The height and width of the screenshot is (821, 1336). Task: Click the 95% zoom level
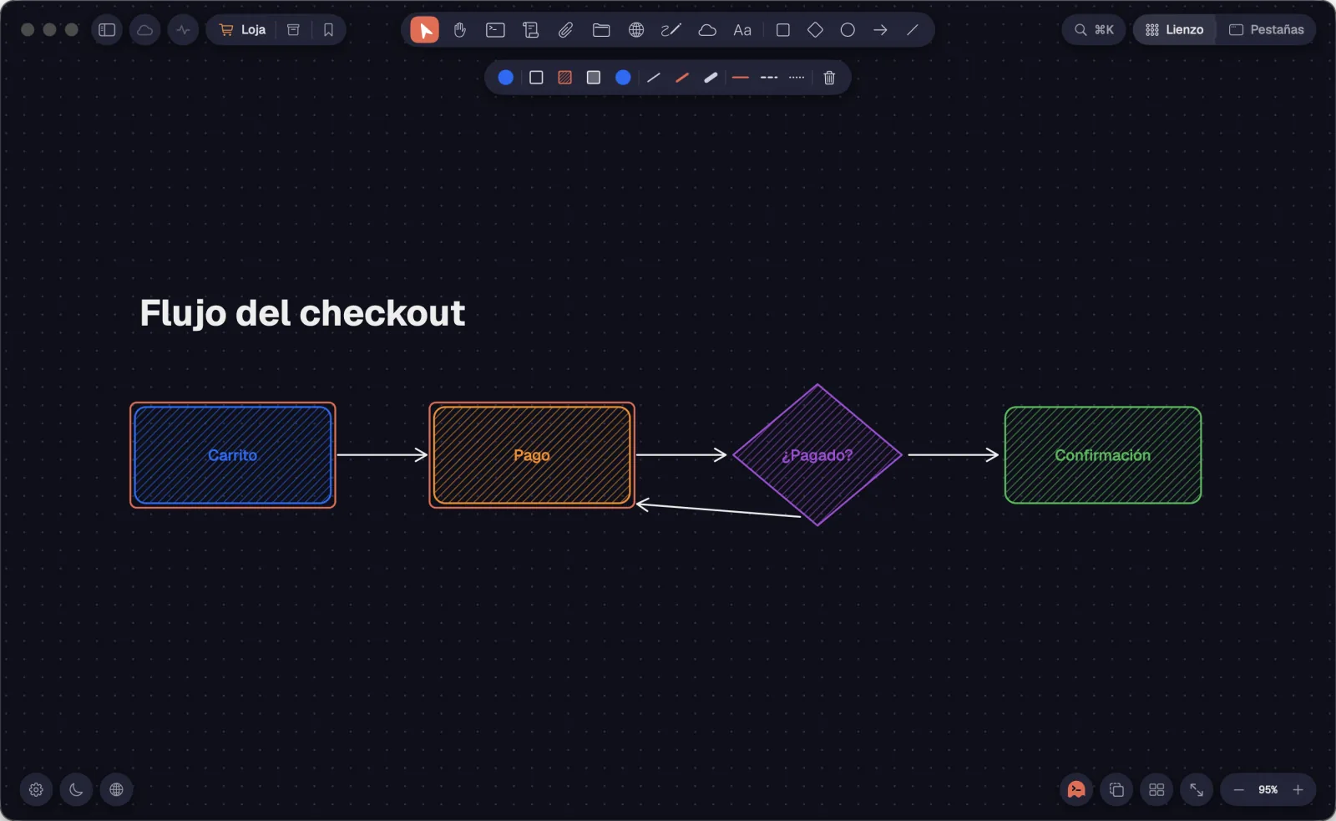pos(1268,790)
